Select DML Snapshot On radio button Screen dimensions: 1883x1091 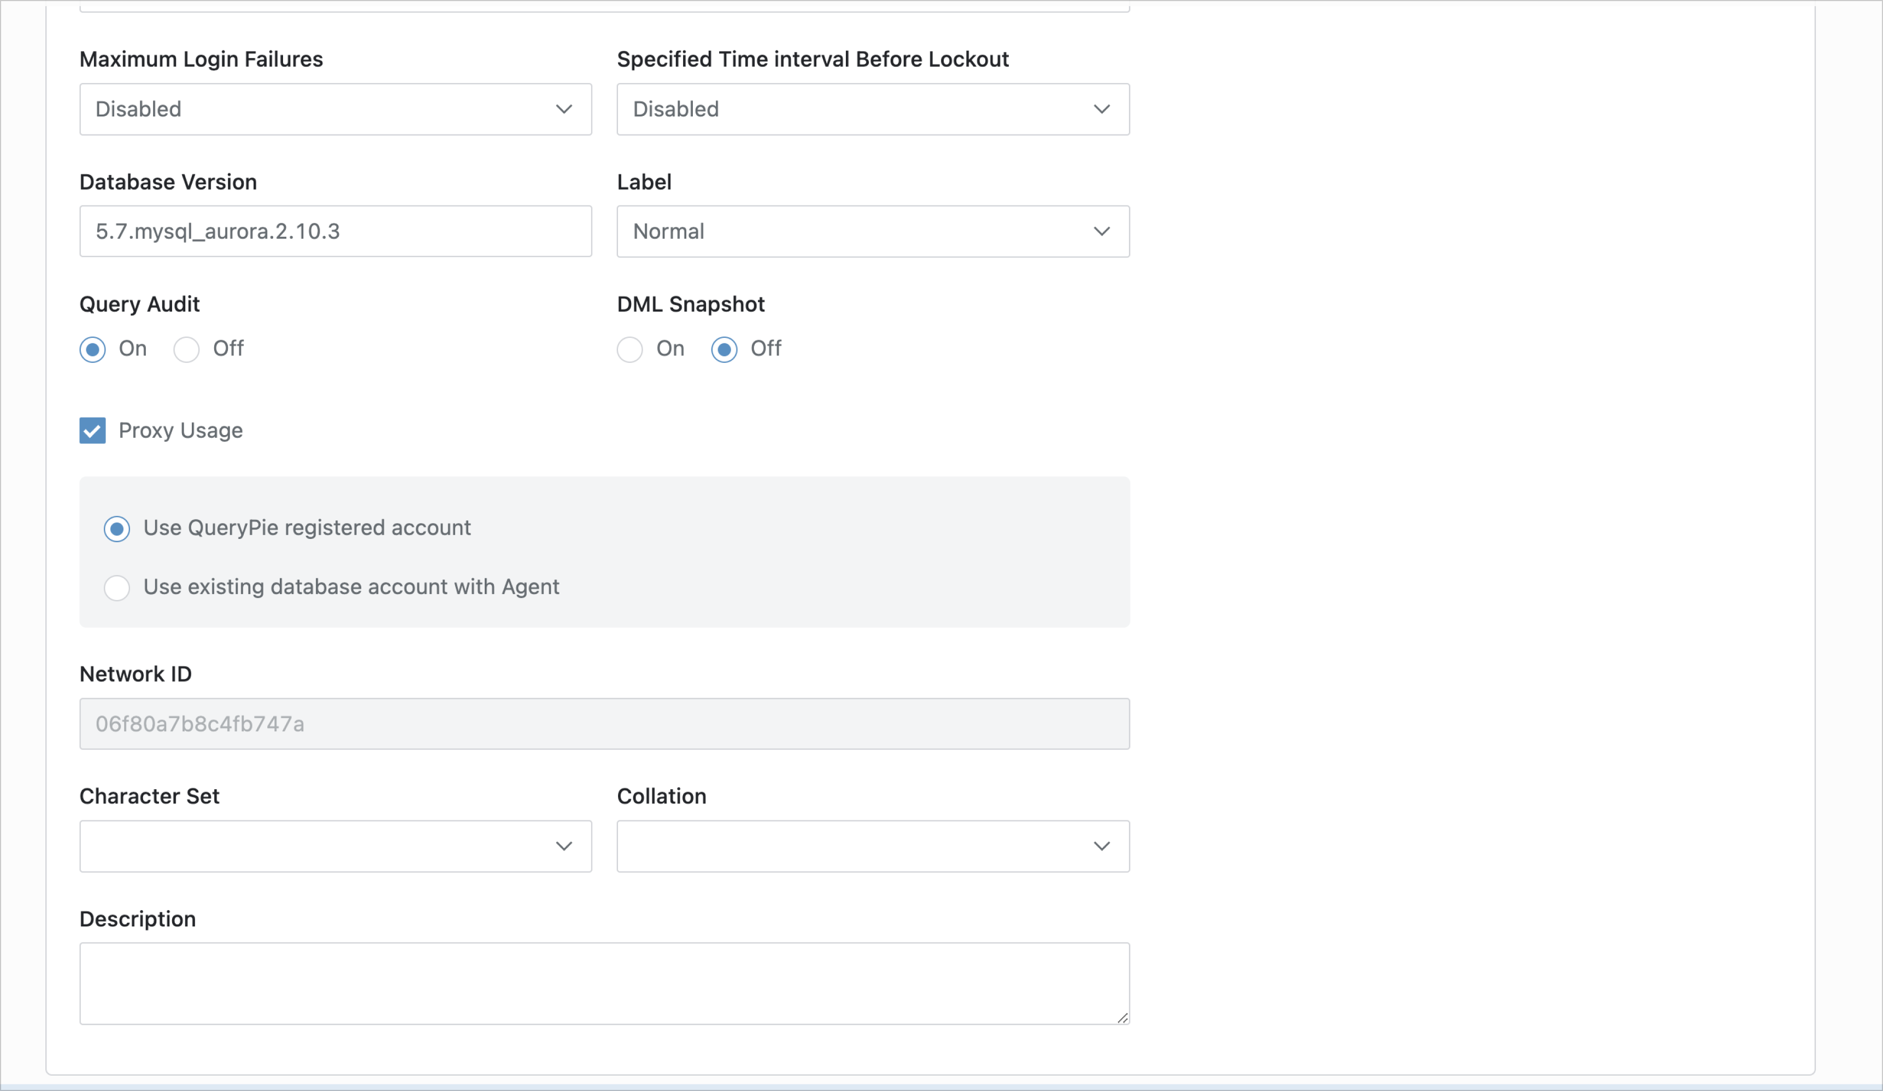click(630, 349)
